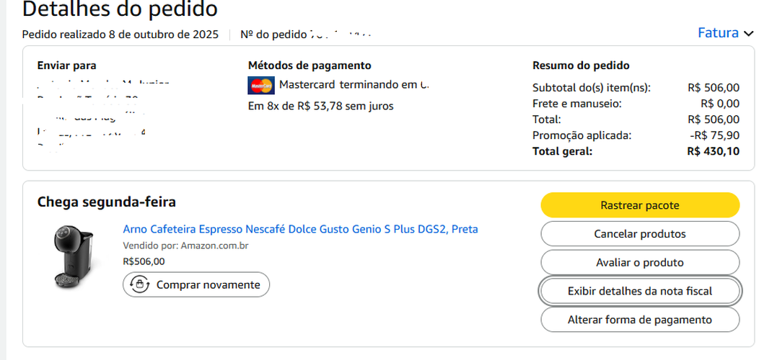Open the Arno Cafeteira Espresso product link

tap(300, 229)
